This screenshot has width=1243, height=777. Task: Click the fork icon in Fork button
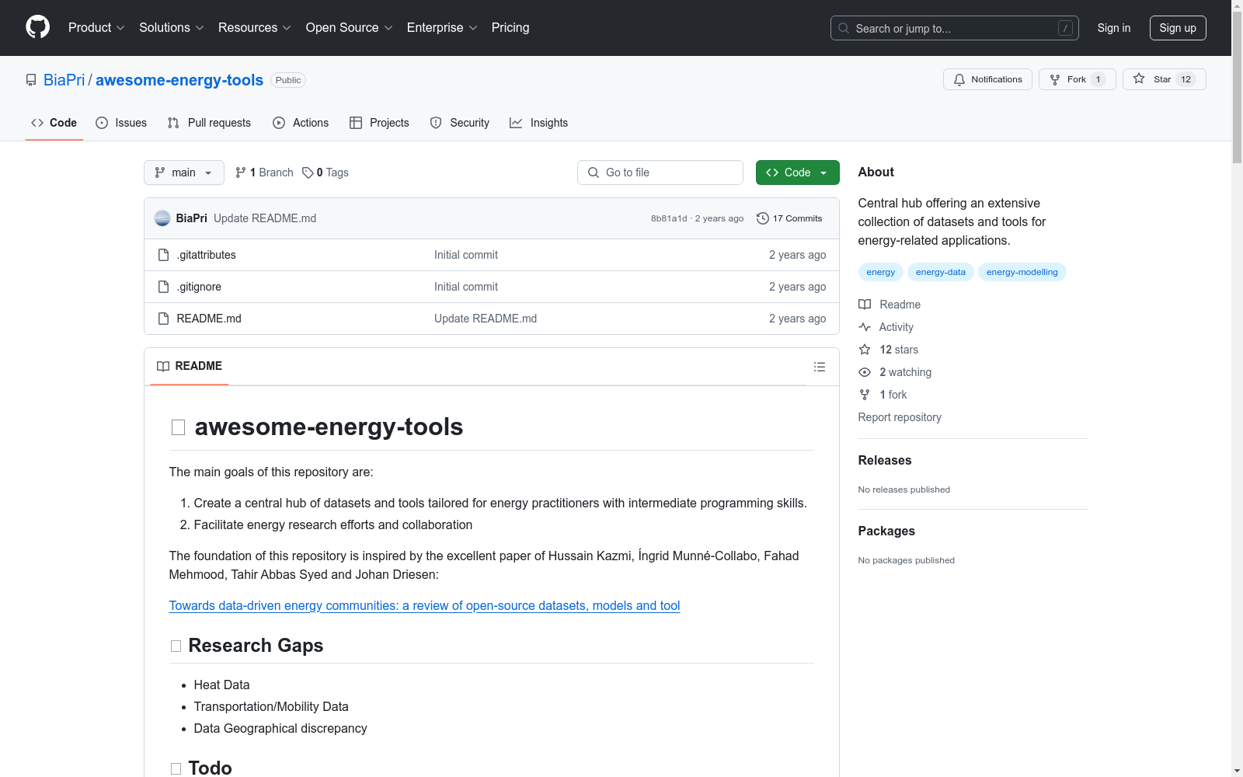1055,79
